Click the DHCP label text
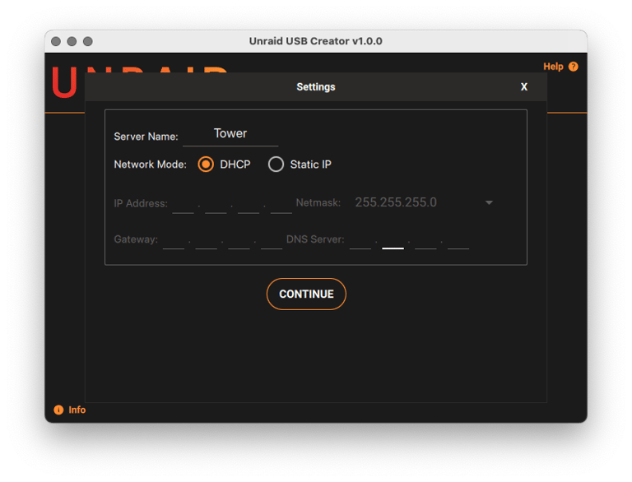This screenshot has height=482, width=632. pyautogui.click(x=235, y=165)
